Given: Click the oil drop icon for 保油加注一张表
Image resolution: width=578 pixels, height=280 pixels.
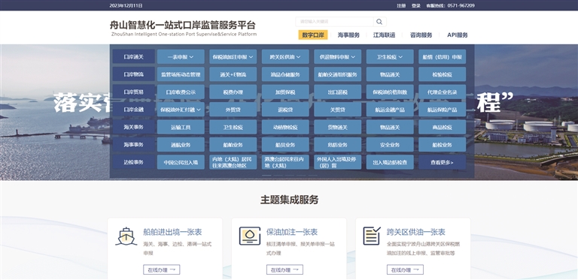Looking at the screenshot, I should click(x=250, y=236).
